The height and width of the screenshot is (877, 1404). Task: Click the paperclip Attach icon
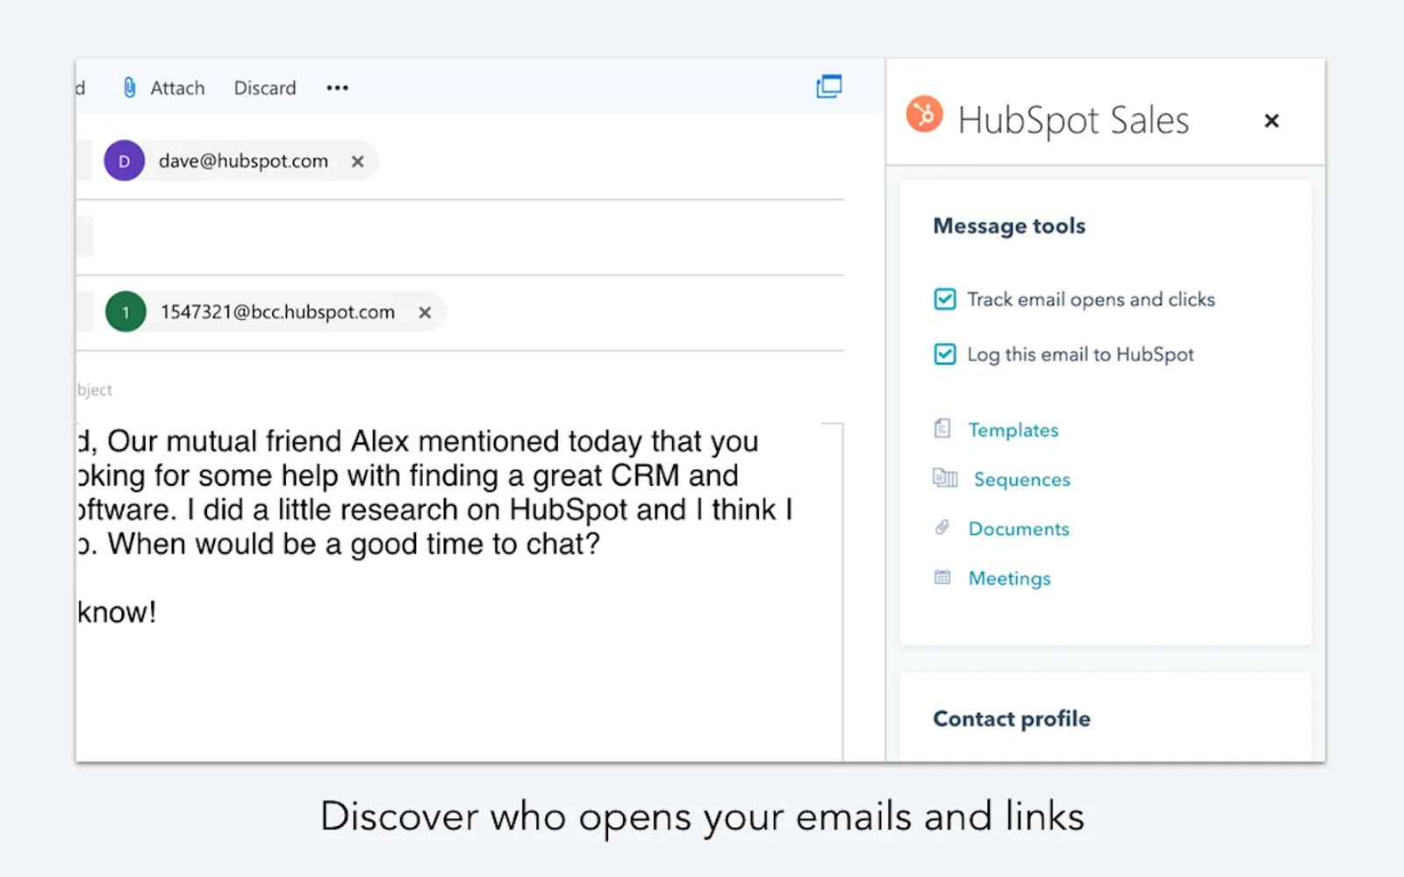(130, 88)
